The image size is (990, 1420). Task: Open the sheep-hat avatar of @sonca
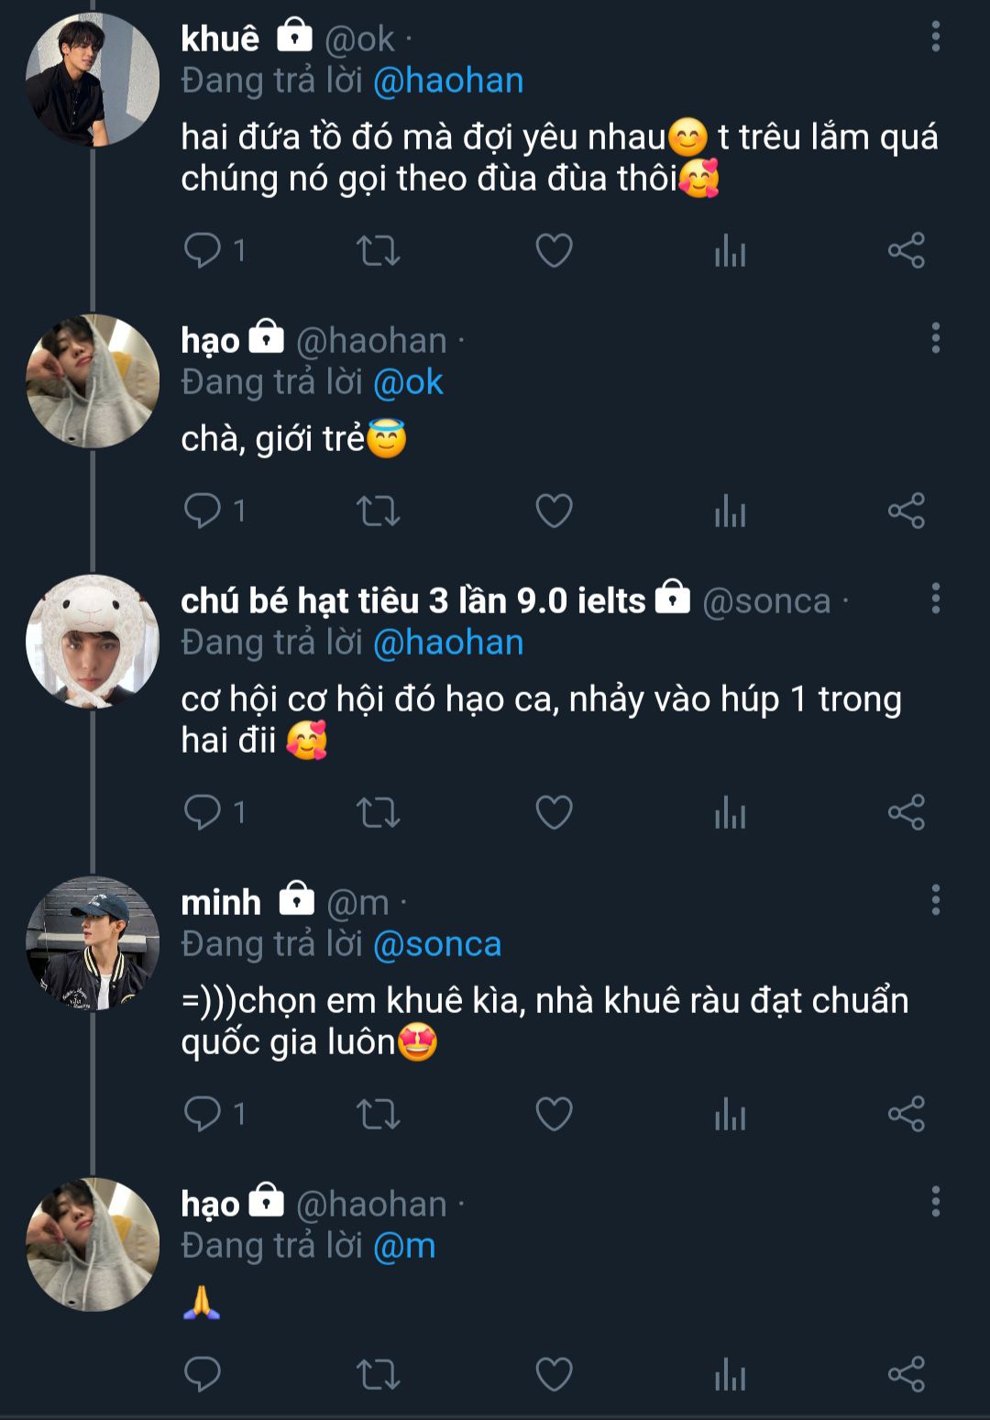click(93, 642)
